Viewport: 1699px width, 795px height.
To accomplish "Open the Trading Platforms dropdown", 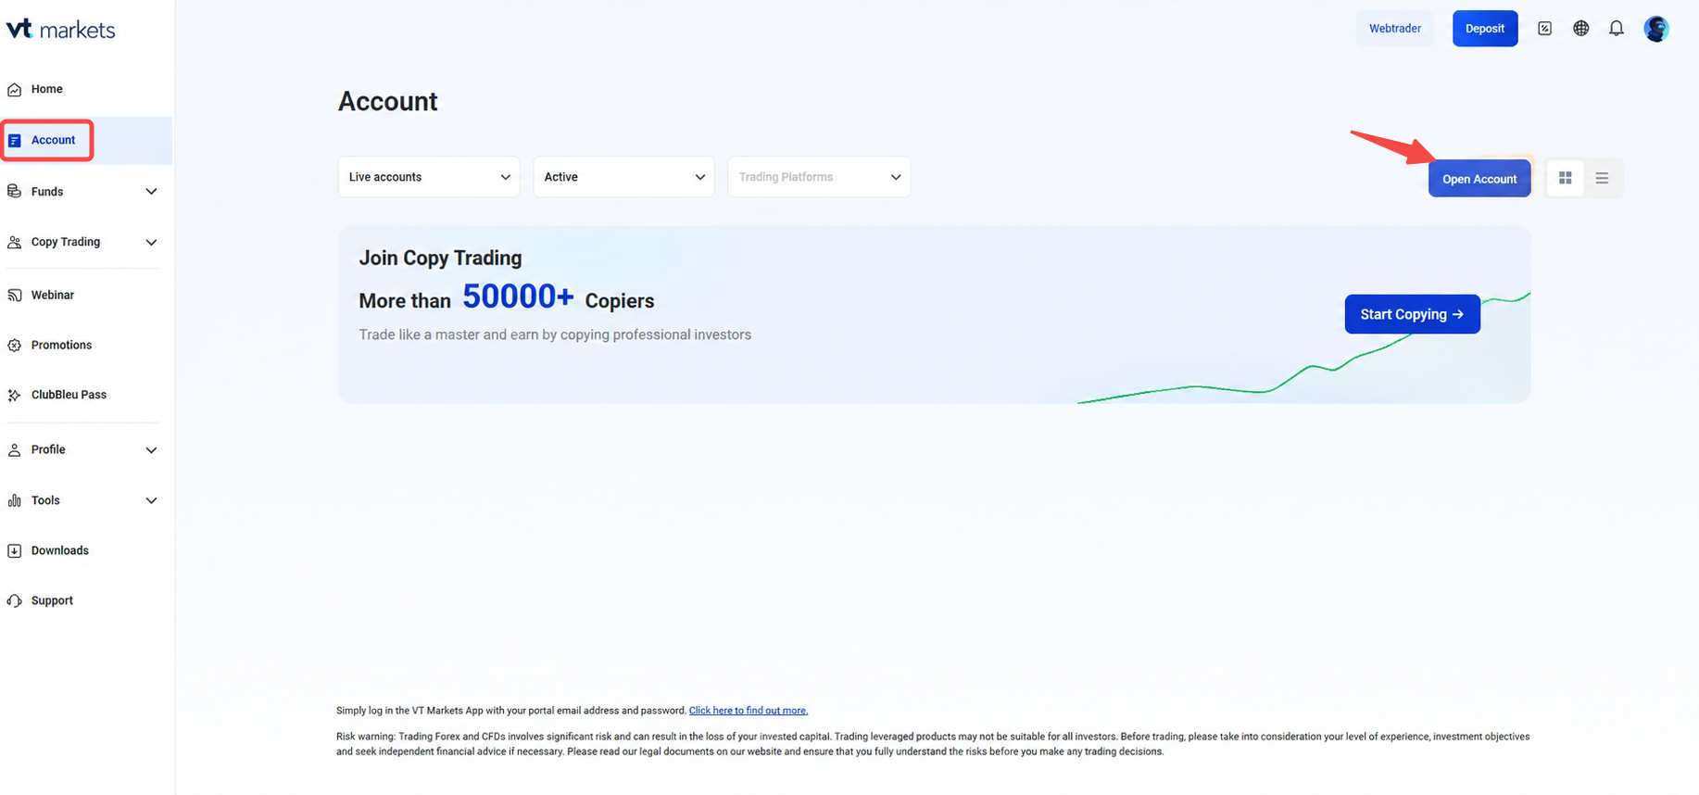I will point(819,177).
